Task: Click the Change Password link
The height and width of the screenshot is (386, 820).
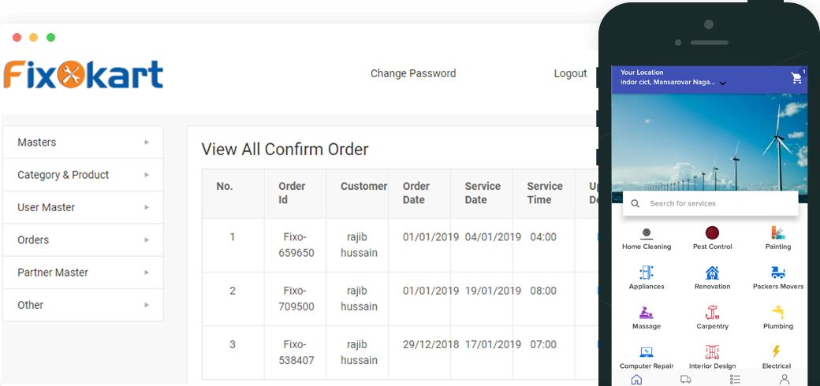Action: [413, 73]
